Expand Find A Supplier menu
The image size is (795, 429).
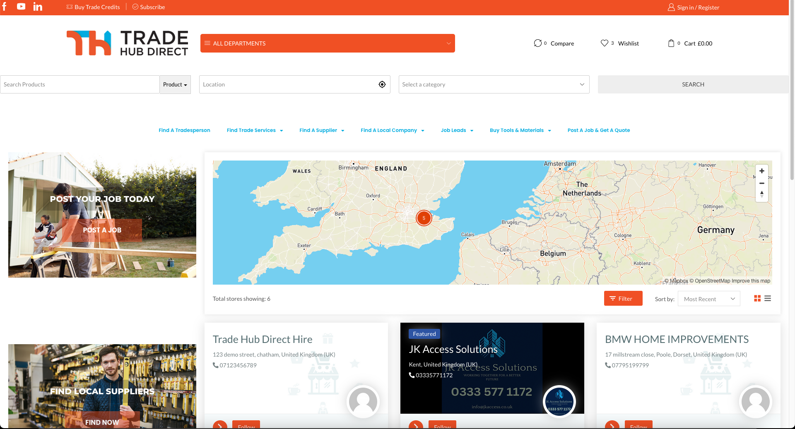[322, 130]
